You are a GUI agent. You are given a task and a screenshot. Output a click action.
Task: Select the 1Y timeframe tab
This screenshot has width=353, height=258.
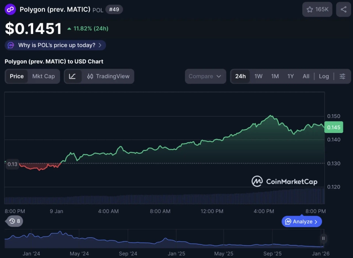pyautogui.click(x=290, y=76)
